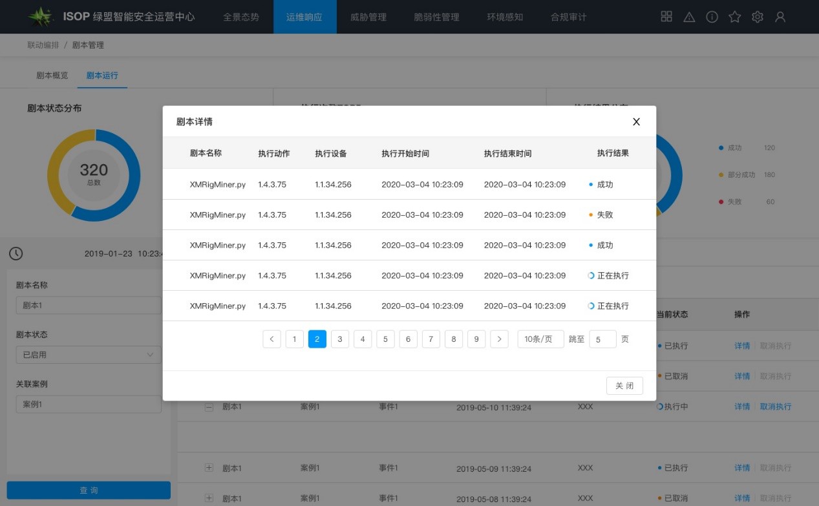Go to previous page with left chevron

pos(271,339)
